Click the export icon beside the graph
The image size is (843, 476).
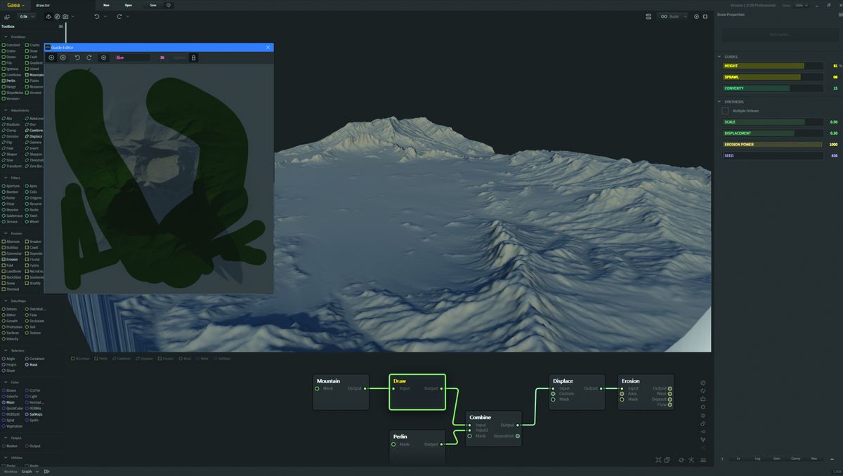(x=703, y=399)
